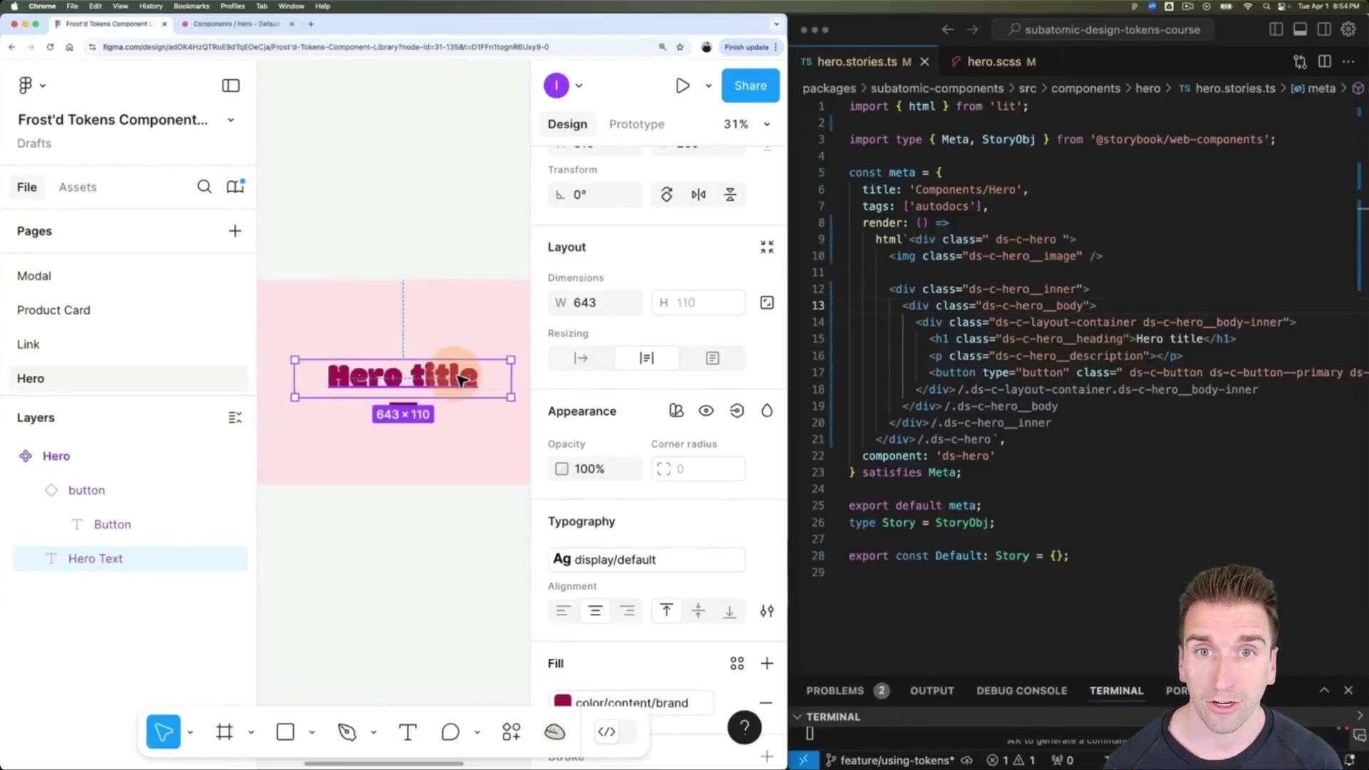Open fill styles four-dots icon
The image size is (1369, 770).
pos(737,664)
